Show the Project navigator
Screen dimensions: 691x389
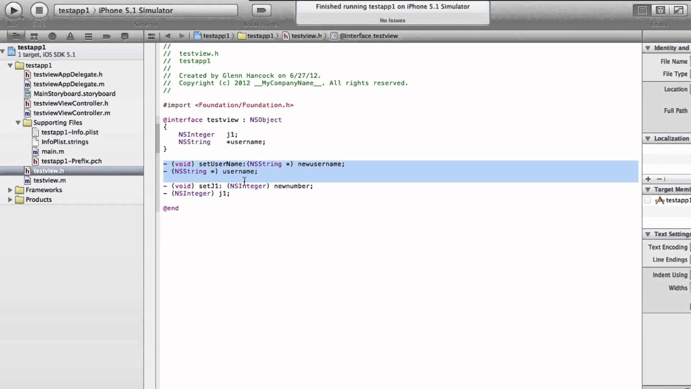[x=16, y=36]
